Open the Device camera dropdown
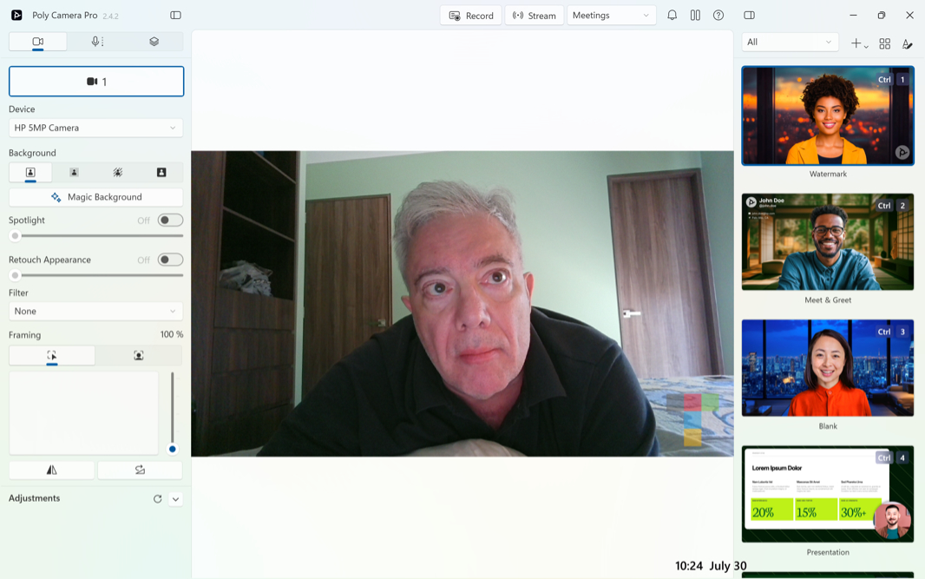Viewport: 925px width, 579px height. pos(95,128)
